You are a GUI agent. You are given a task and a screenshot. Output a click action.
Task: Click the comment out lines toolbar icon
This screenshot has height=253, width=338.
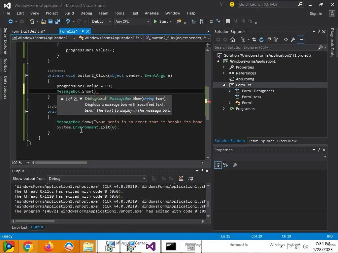(211, 21)
